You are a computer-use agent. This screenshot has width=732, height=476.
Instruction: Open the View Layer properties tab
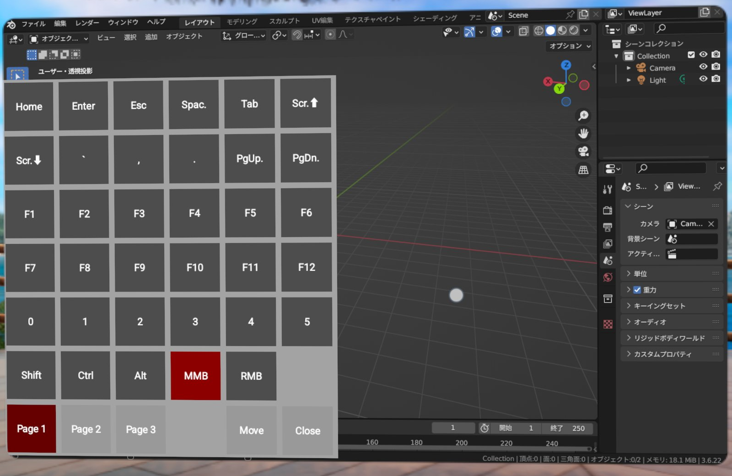click(x=608, y=243)
